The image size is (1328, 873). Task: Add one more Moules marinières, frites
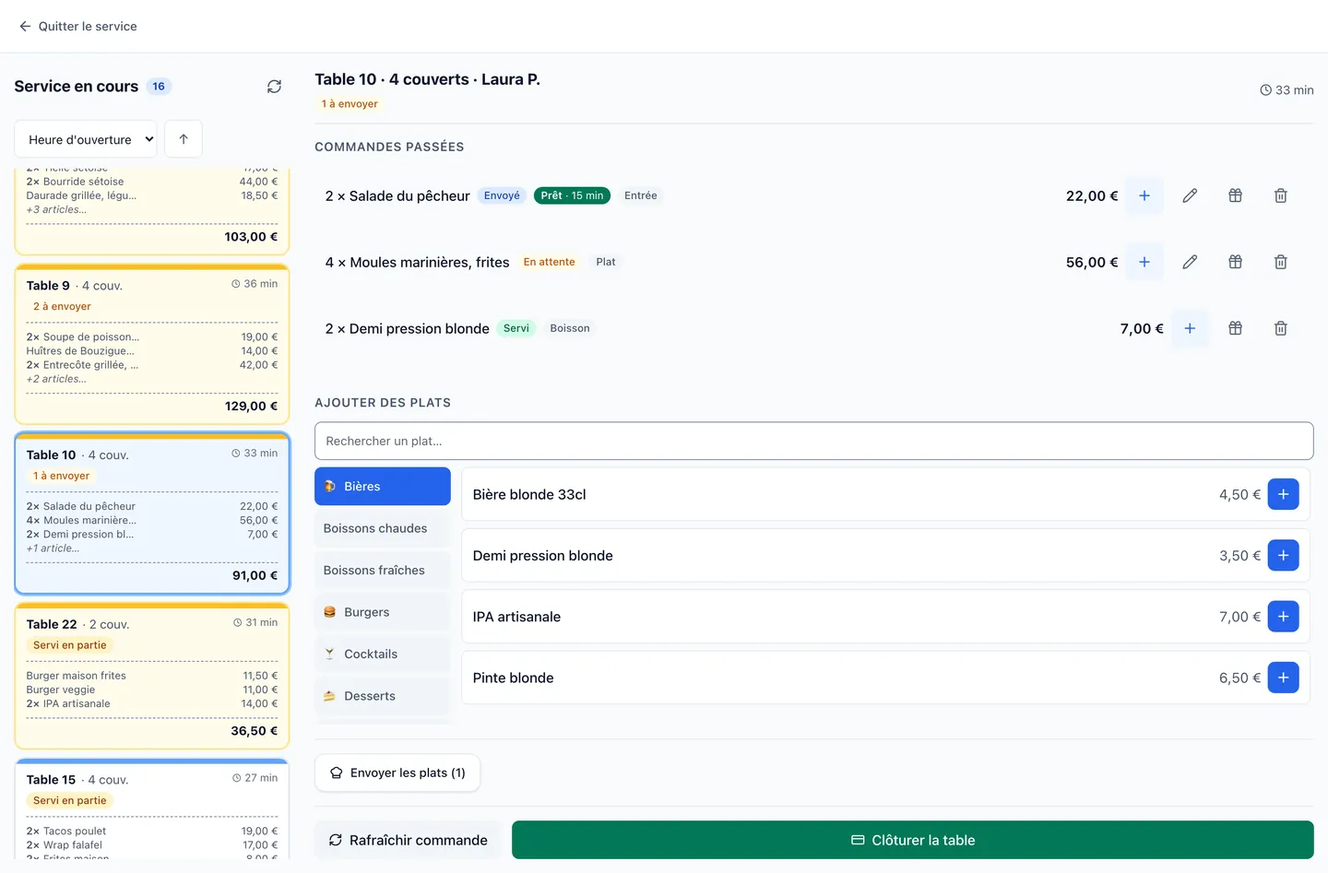click(x=1144, y=262)
